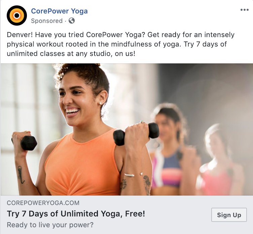Click the Sponsored label under the page name

47,21
